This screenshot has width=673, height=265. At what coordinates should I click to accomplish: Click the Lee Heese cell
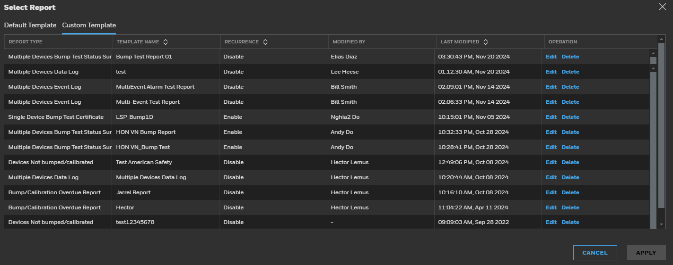point(345,72)
